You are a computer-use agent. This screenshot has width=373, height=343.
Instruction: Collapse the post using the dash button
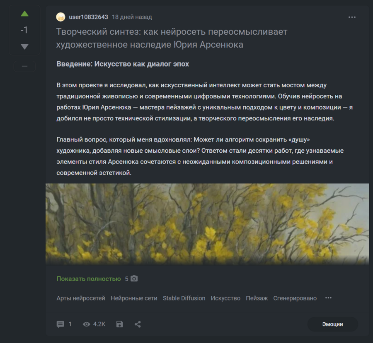24,66
